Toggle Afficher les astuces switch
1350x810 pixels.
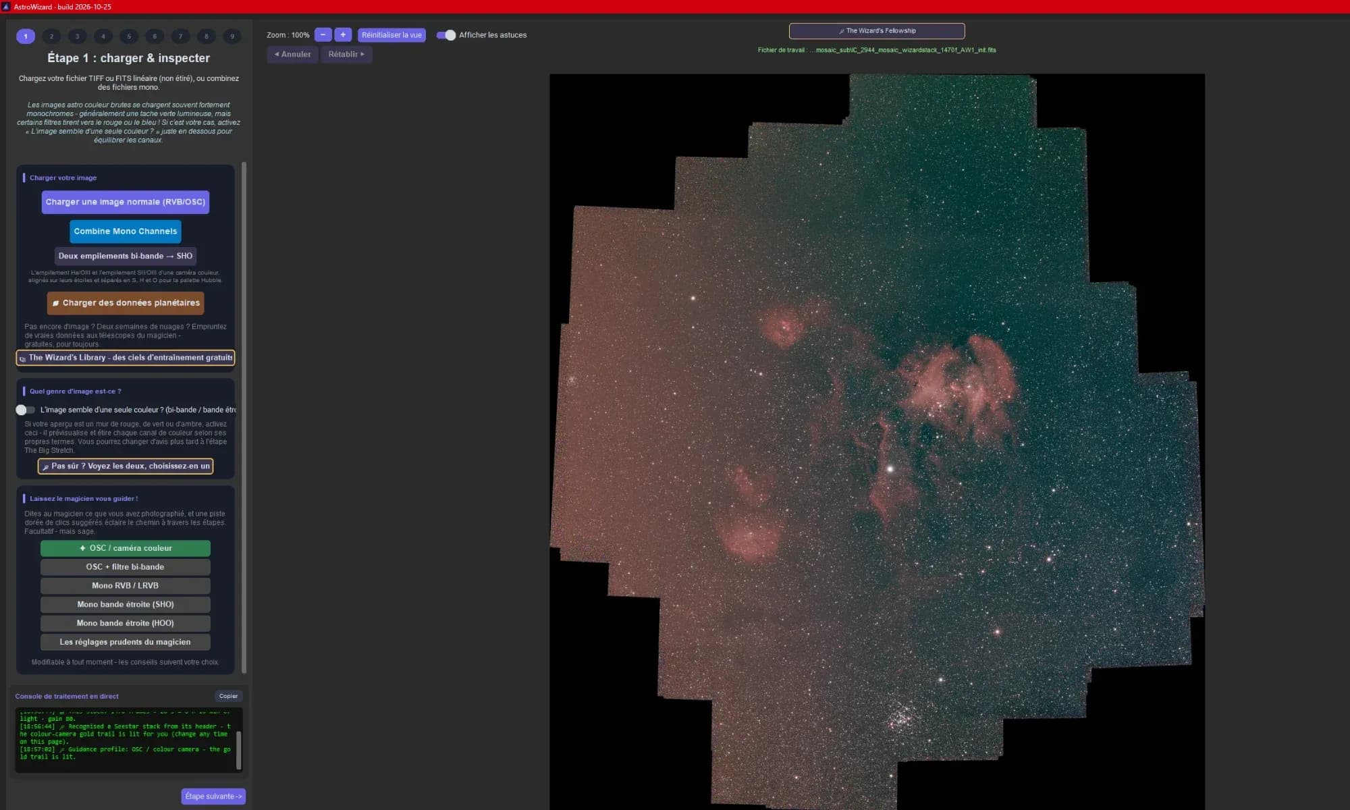click(x=446, y=35)
